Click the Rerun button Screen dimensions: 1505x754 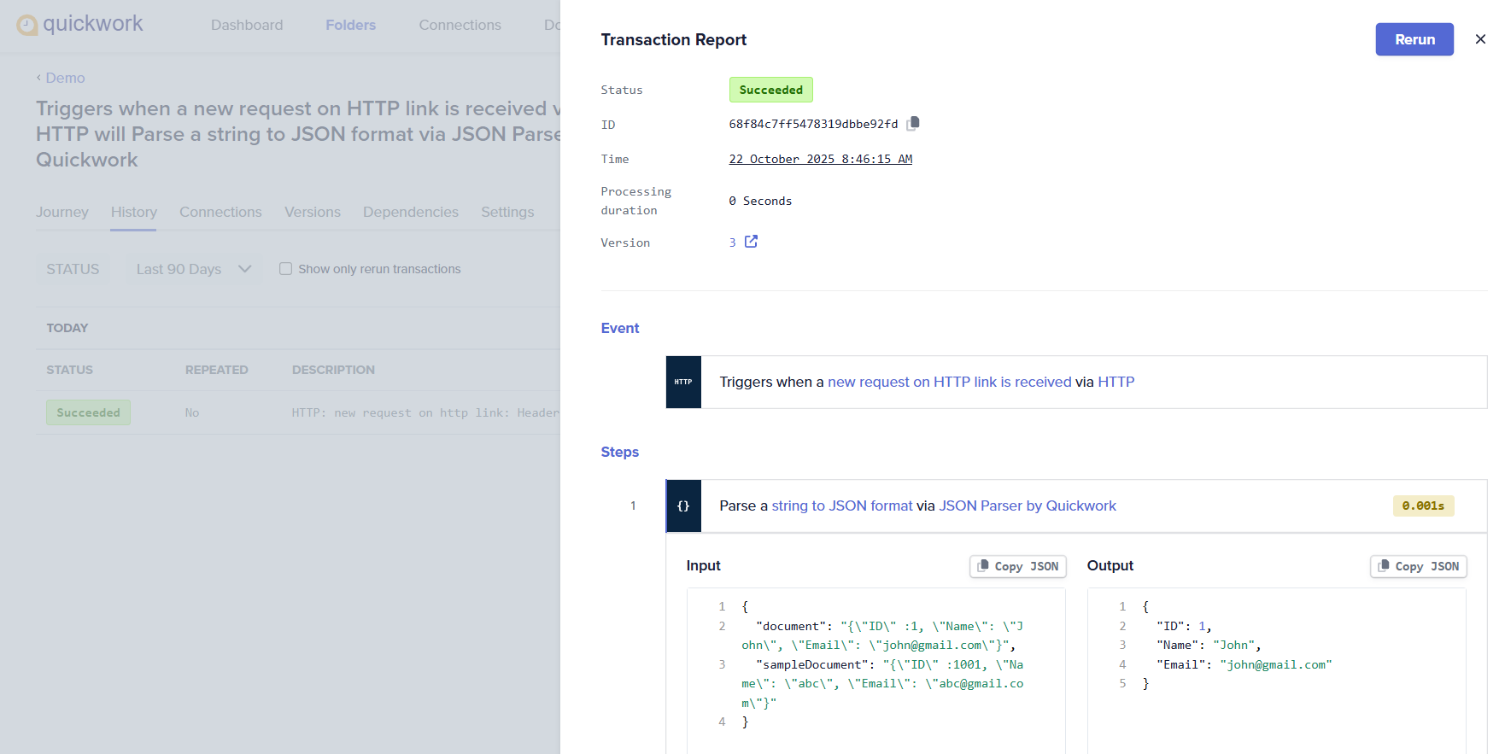(1414, 39)
